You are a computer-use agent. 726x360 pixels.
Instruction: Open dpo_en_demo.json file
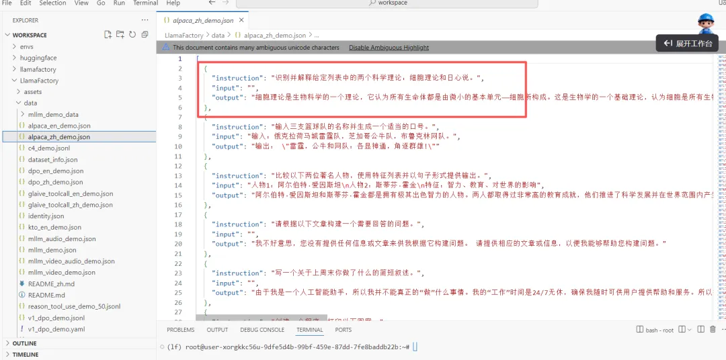pyautogui.click(x=56, y=171)
